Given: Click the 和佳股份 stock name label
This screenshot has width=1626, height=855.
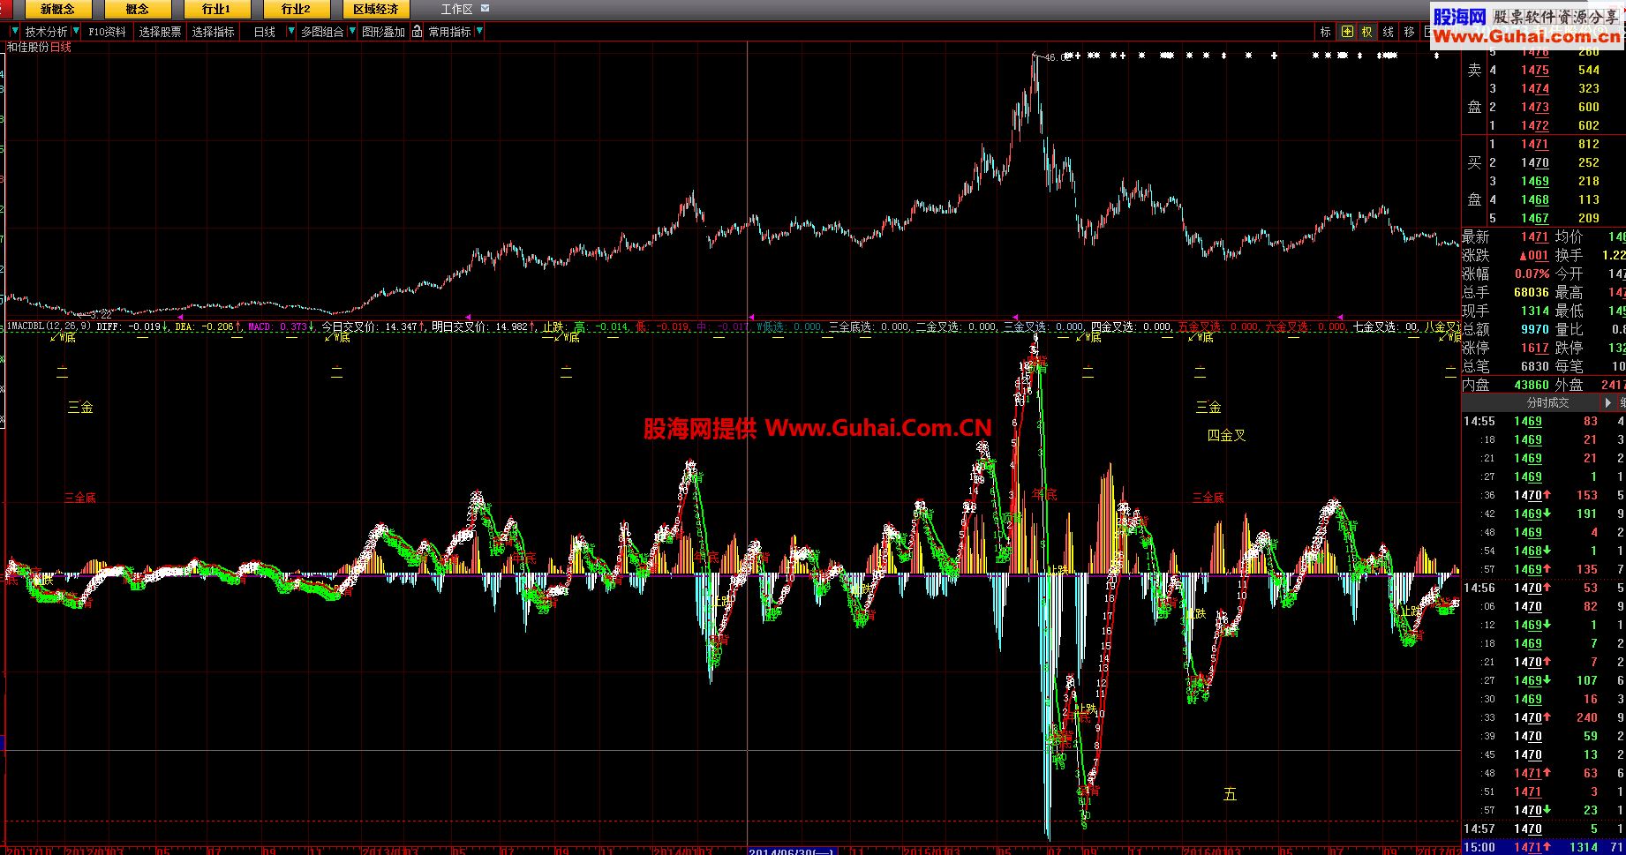Looking at the screenshot, I should pyautogui.click(x=28, y=47).
